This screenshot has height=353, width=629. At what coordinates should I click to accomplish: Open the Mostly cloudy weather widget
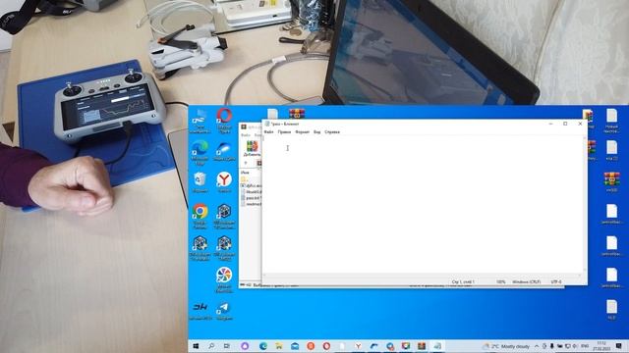506,346
